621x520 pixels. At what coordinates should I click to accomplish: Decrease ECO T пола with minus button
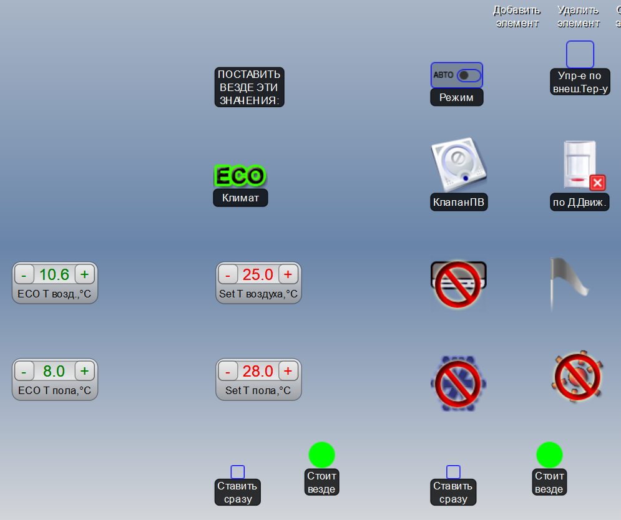click(x=24, y=372)
